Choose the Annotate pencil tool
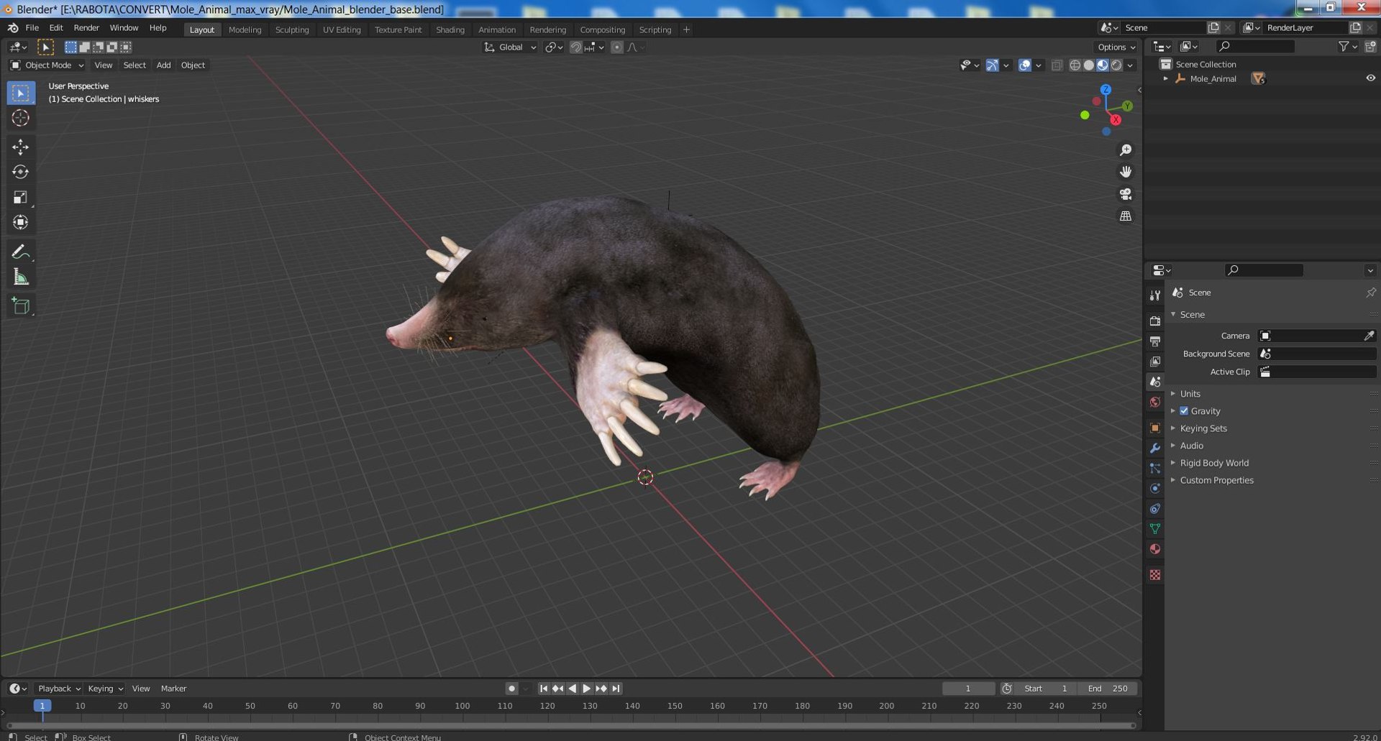Image resolution: width=1381 pixels, height=741 pixels. pyautogui.click(x=20, y=252)
